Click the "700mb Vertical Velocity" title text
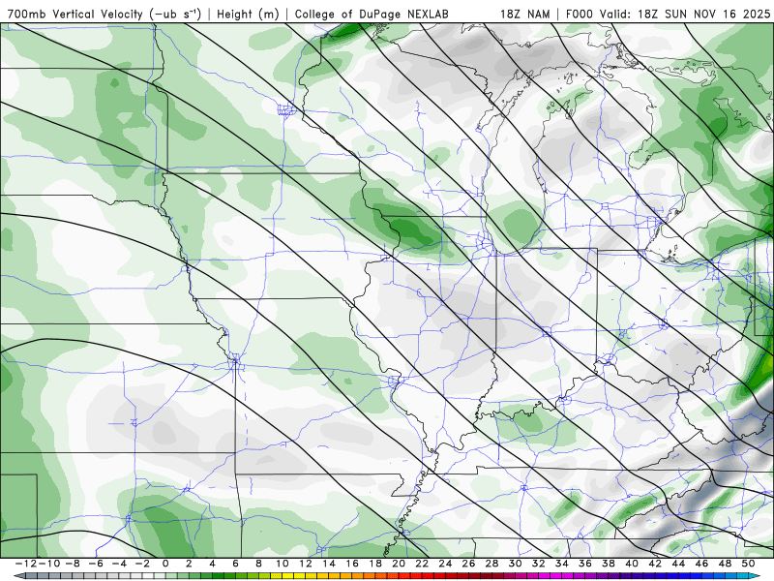774x581 pixels. click(x=75, y=15)
